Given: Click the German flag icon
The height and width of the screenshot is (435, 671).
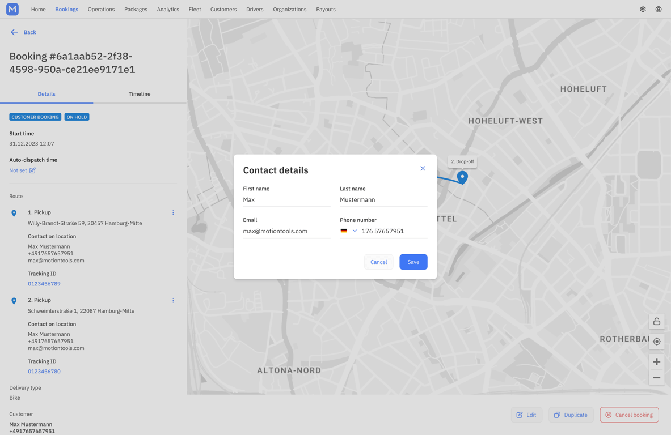Looking at the screenshot, I should (344, 231).
